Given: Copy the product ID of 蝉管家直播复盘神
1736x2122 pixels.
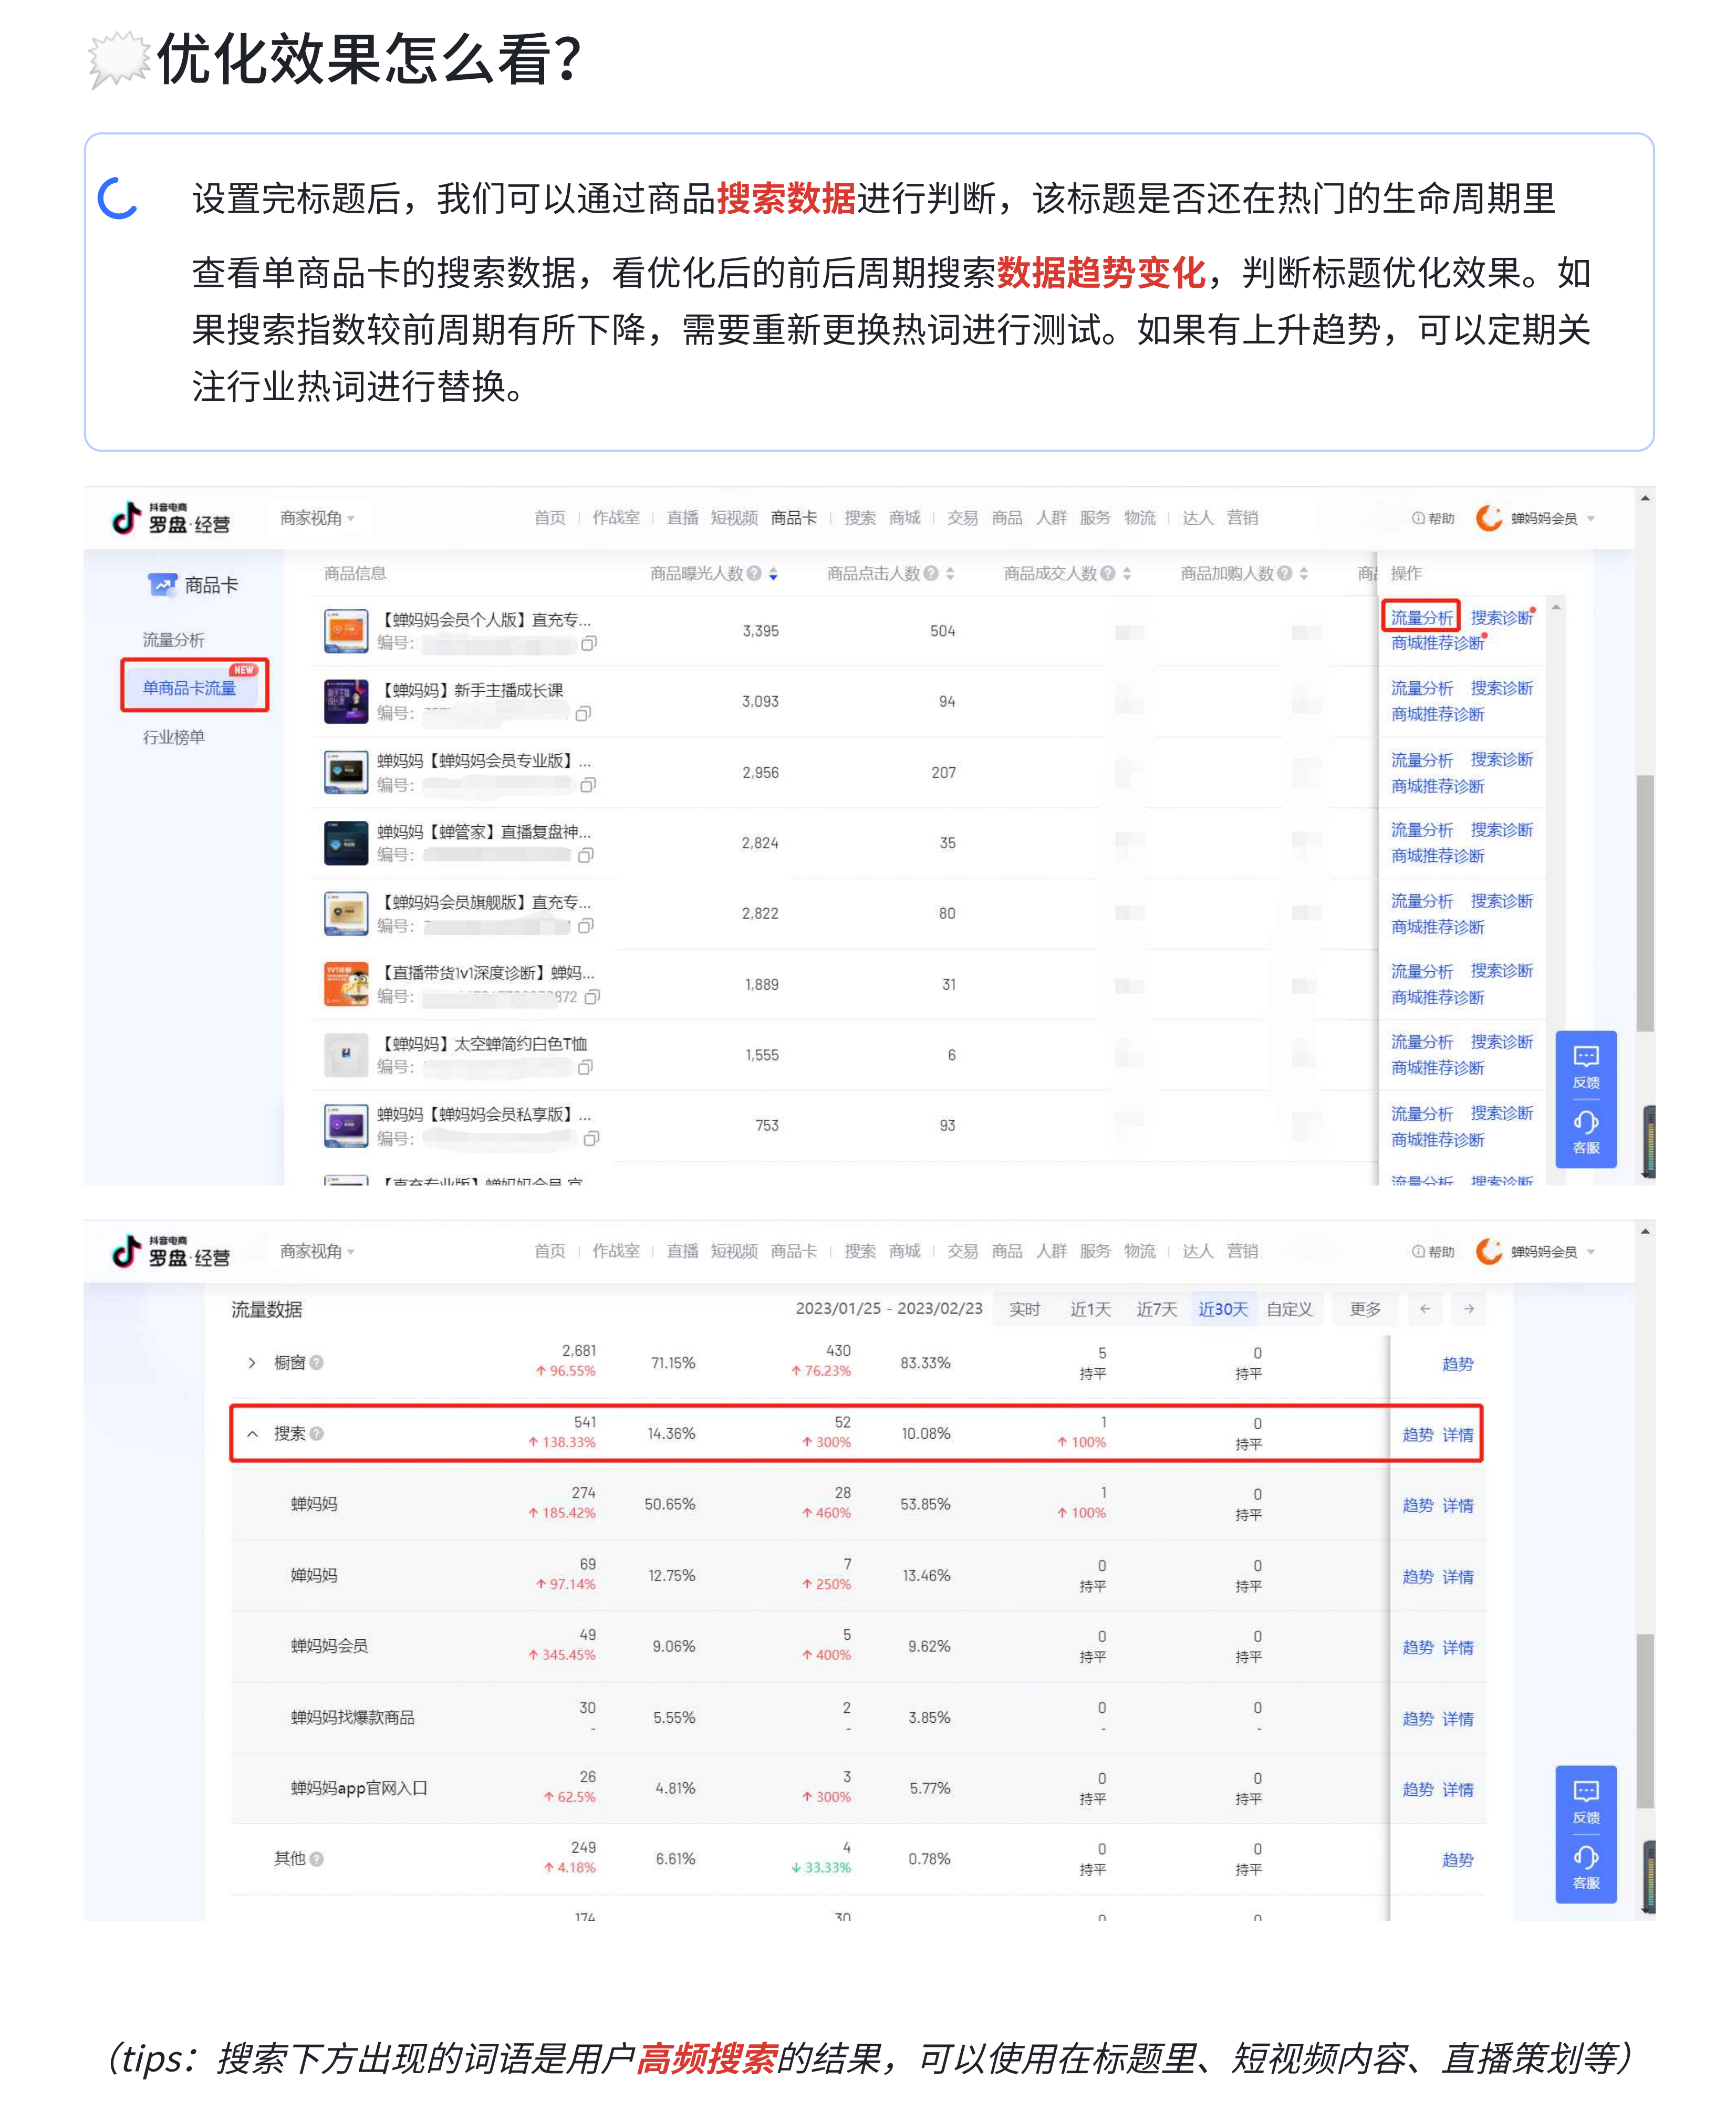Looking at the screenshot, I should click(586, 856).
